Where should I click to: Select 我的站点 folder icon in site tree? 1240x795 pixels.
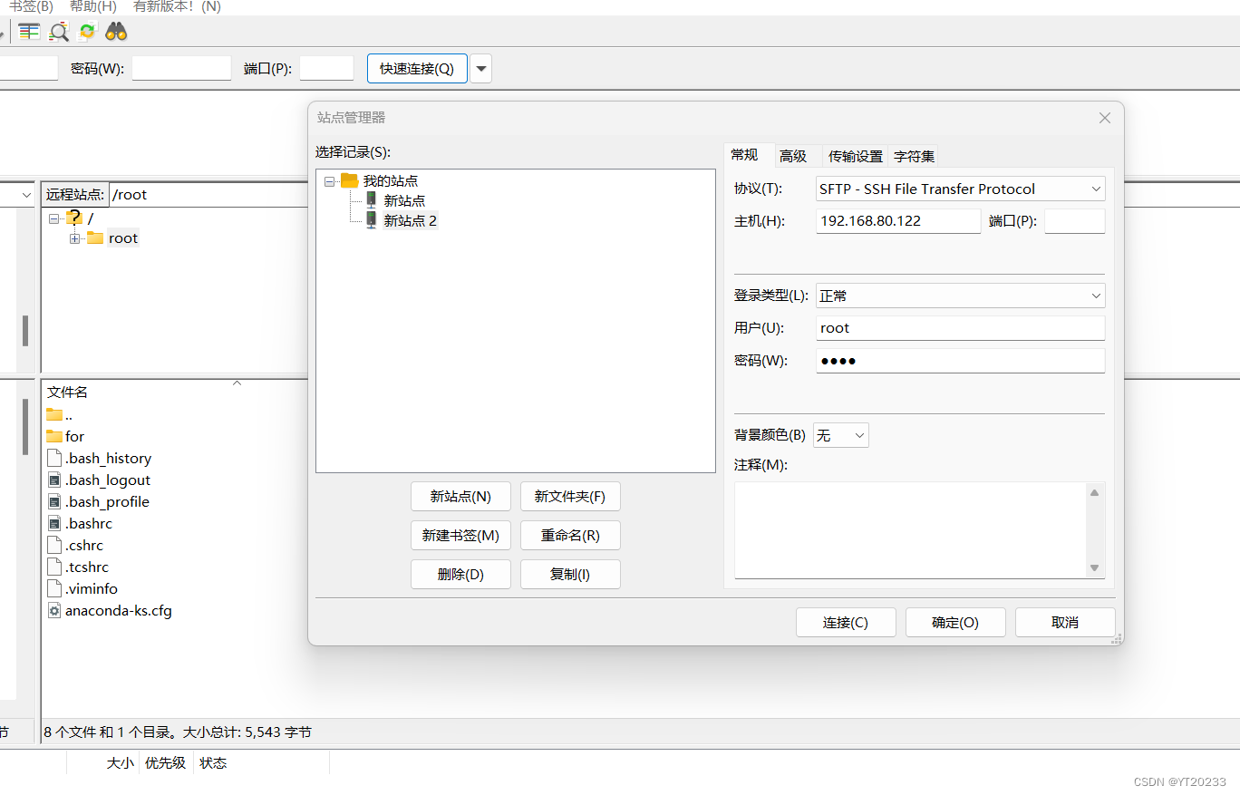[349, 180]
